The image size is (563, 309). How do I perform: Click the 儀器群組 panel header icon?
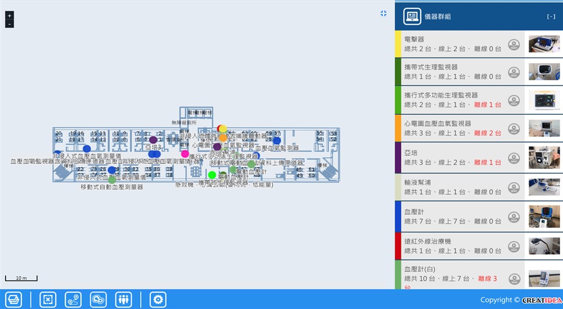click(x=413, y=16)
